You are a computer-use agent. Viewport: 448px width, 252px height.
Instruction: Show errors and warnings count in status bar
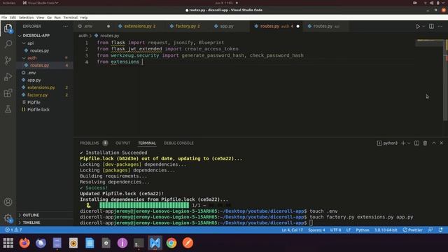pos(13,230)
